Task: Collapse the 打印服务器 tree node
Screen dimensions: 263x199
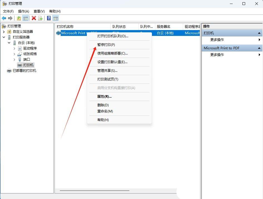Action: pos(4,37)
